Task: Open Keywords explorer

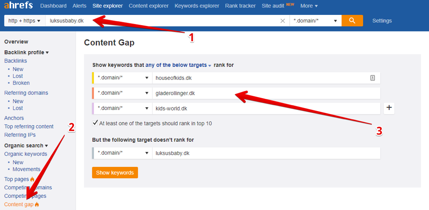Action: click(197, 6)
